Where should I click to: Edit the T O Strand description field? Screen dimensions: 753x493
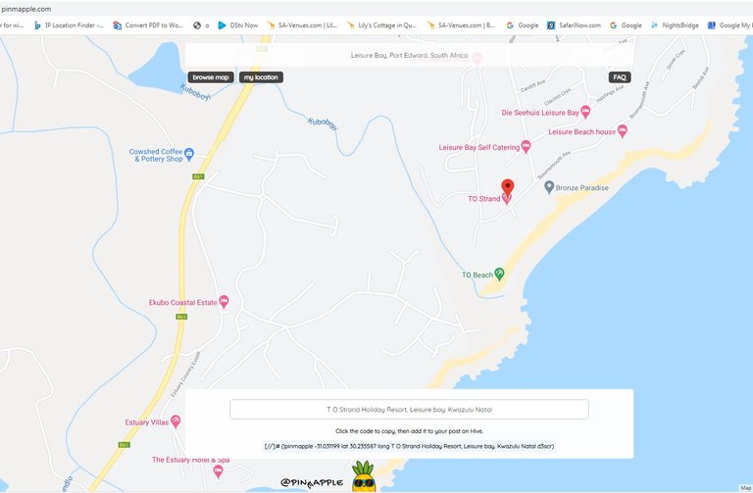point(409,410)
